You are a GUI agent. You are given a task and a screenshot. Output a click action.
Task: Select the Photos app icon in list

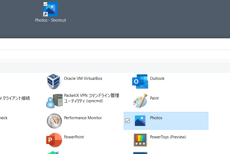coord(140,121)
